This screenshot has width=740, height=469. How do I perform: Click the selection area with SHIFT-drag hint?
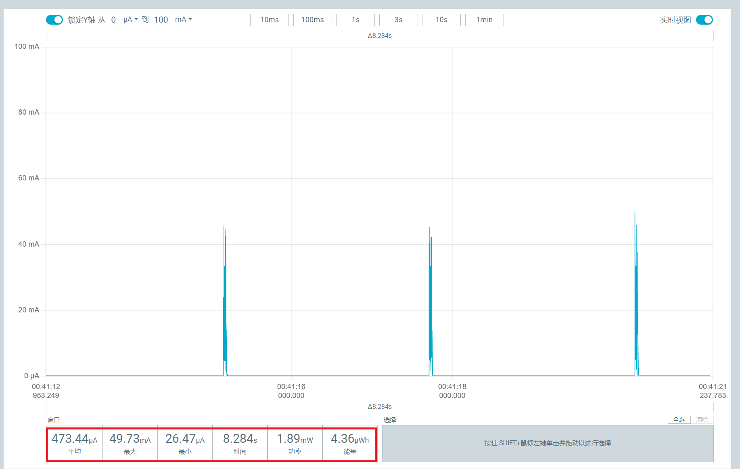pos(548,443)
